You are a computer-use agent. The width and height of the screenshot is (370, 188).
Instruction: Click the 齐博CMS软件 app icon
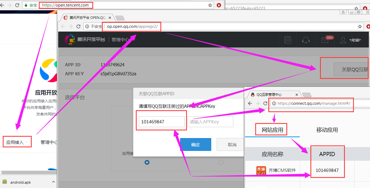[261, 170]
